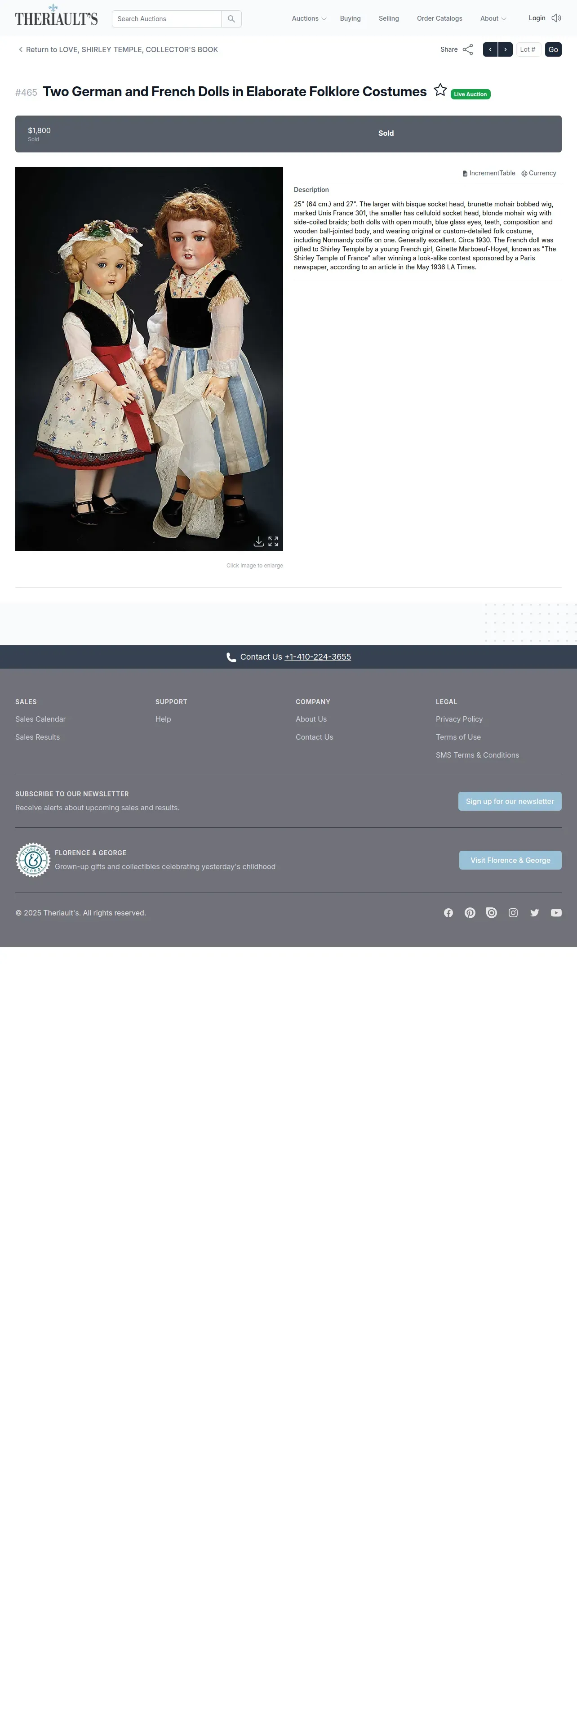Click the Theriault's logo
577x1732 pixels.
tap(57, 15)
